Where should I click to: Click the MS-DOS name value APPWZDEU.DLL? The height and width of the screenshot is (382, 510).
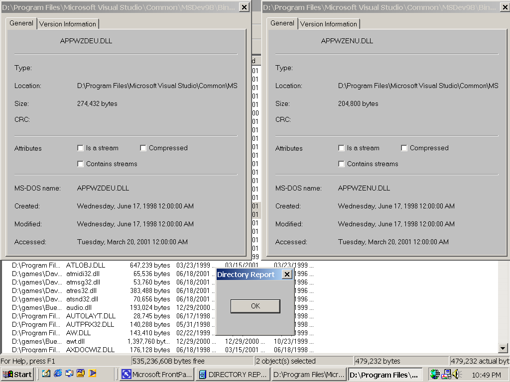click(103, 188)
